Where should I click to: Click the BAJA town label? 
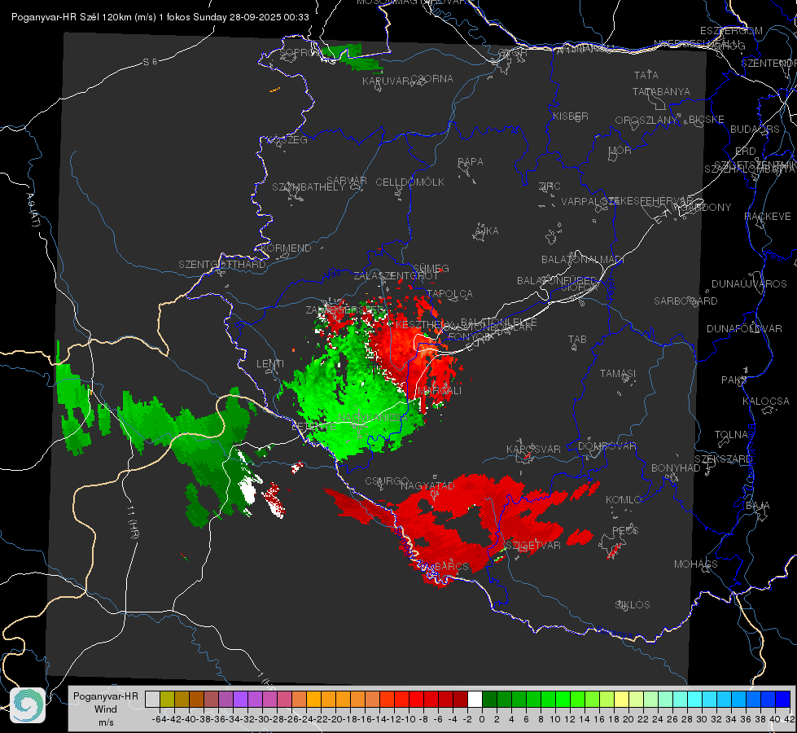758,506
